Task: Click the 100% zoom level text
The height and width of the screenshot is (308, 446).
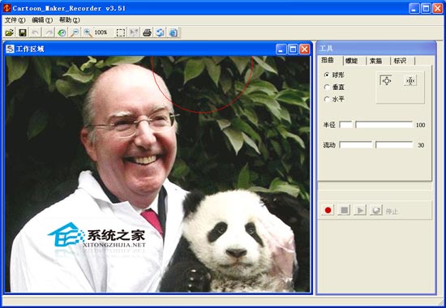Action: (101, 32)
